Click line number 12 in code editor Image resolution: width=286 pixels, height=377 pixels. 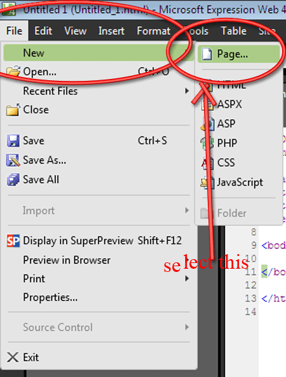click(x=251, y=285)
